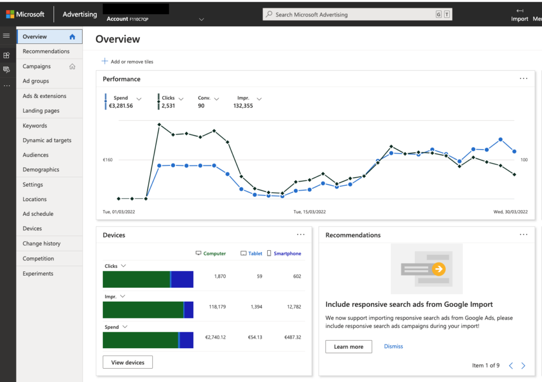Open Audiences in the sidebar
Screen dimensions: 542x382
point(49,154)
